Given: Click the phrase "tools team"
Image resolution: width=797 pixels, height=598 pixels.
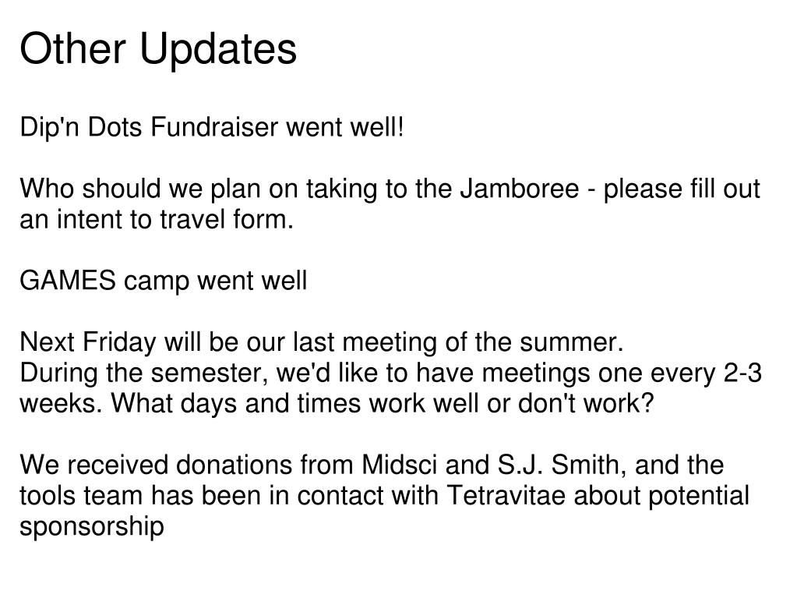Looking at the screenshot, I should (x=81, y=495).
